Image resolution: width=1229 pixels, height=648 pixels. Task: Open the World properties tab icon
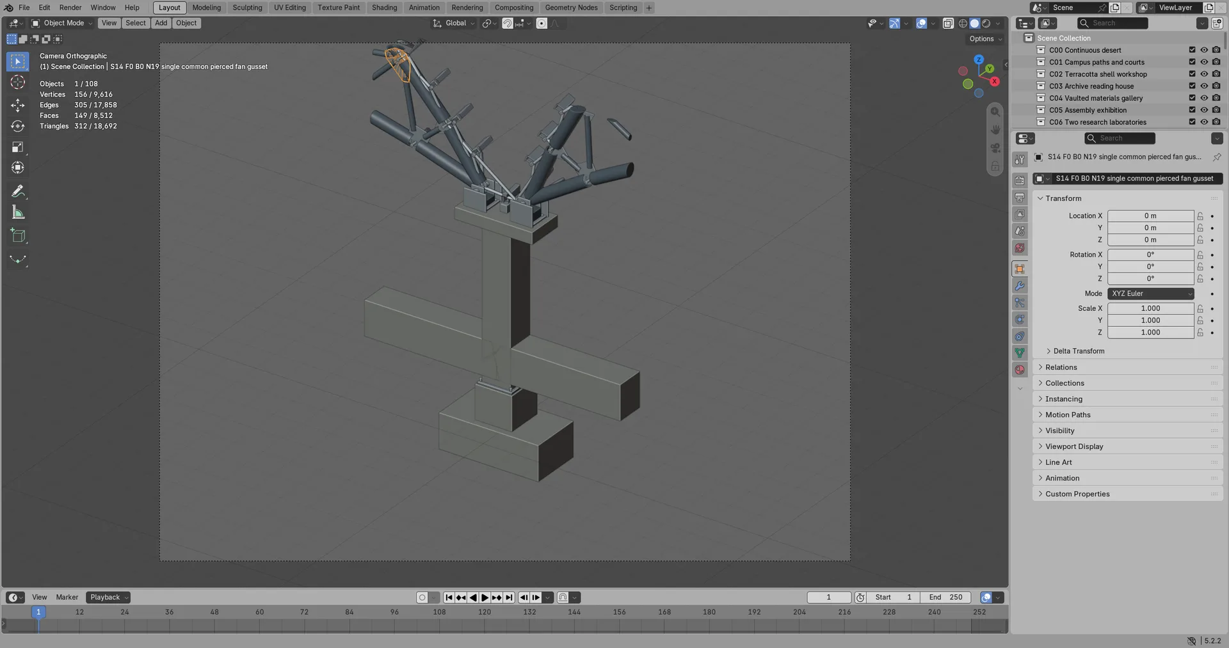point(1020,248)
